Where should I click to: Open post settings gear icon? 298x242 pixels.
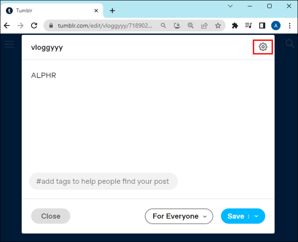coord(263,47)
